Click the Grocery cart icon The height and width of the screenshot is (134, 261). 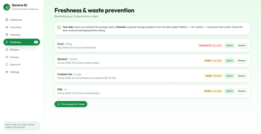[x=7, y=57]
